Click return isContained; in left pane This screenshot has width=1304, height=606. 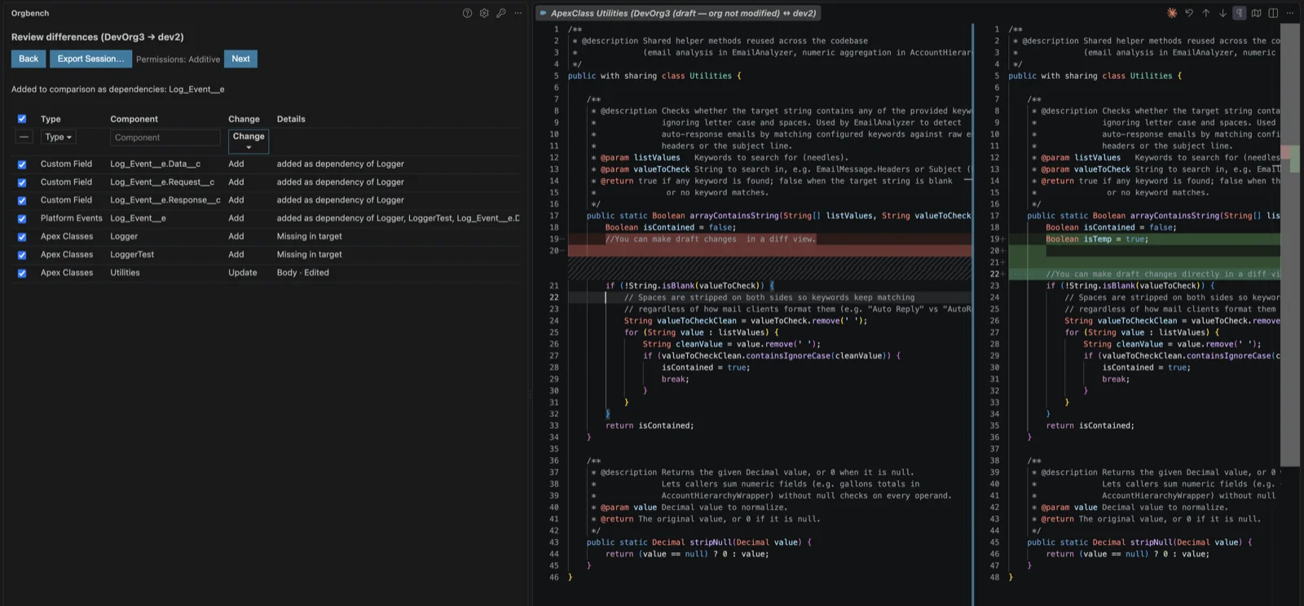coord(650,426)
